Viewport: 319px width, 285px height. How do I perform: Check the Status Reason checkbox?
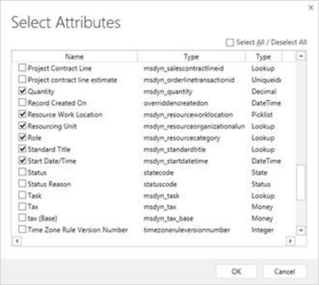[22, 184]
